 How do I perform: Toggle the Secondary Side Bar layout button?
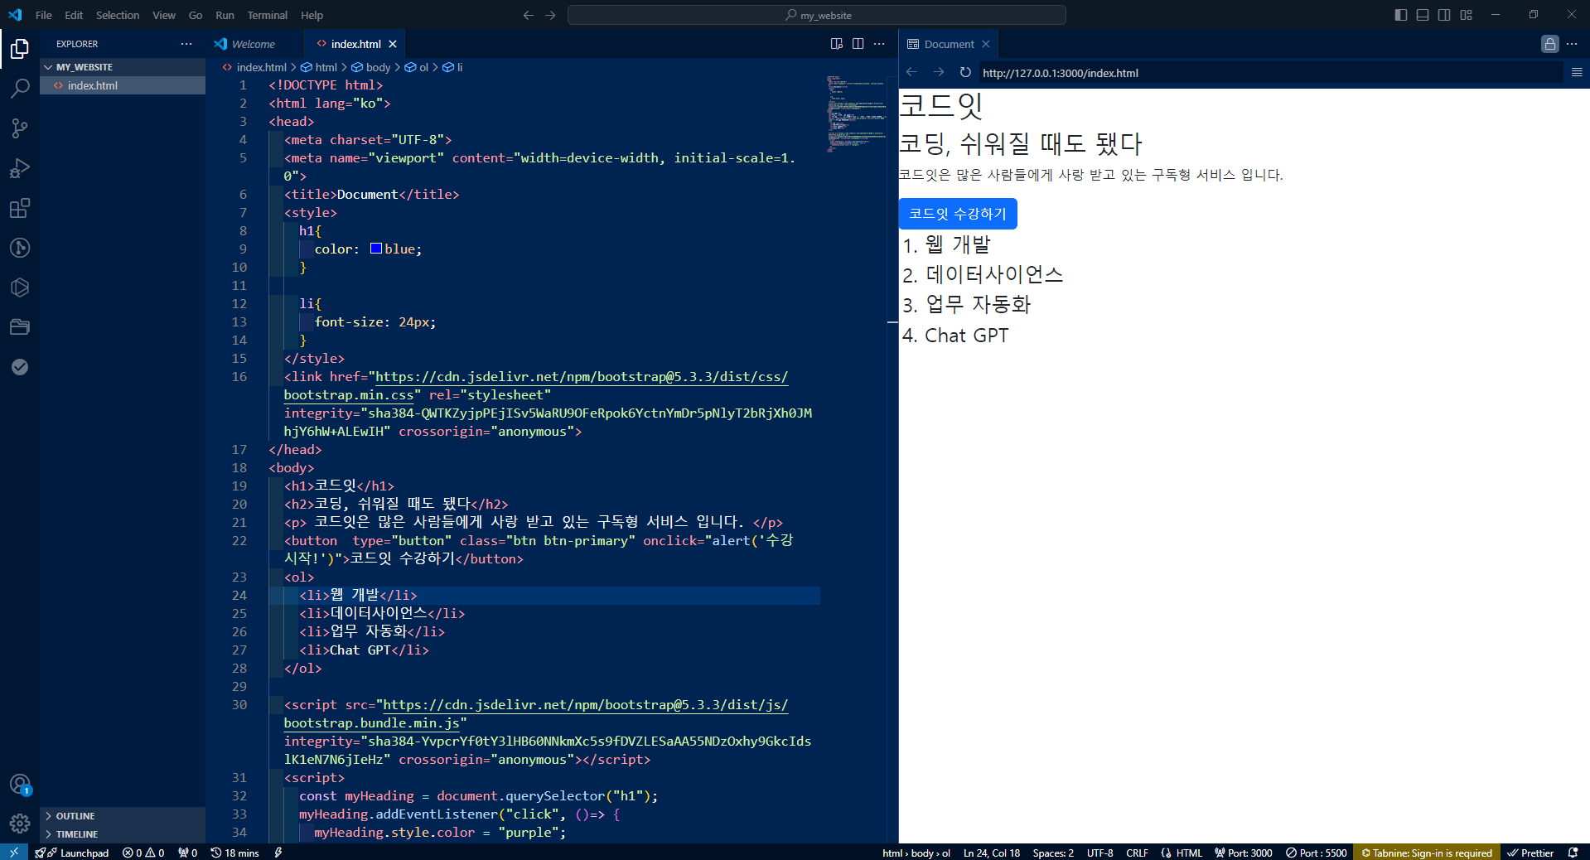pyautogui.click(x=1444, y=15)
